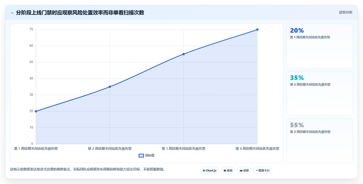363x184 pixels.
Task: Select the 数据卡片 tag
Action: click(263, 170)
